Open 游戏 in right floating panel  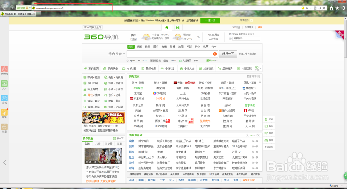point(269,140)
